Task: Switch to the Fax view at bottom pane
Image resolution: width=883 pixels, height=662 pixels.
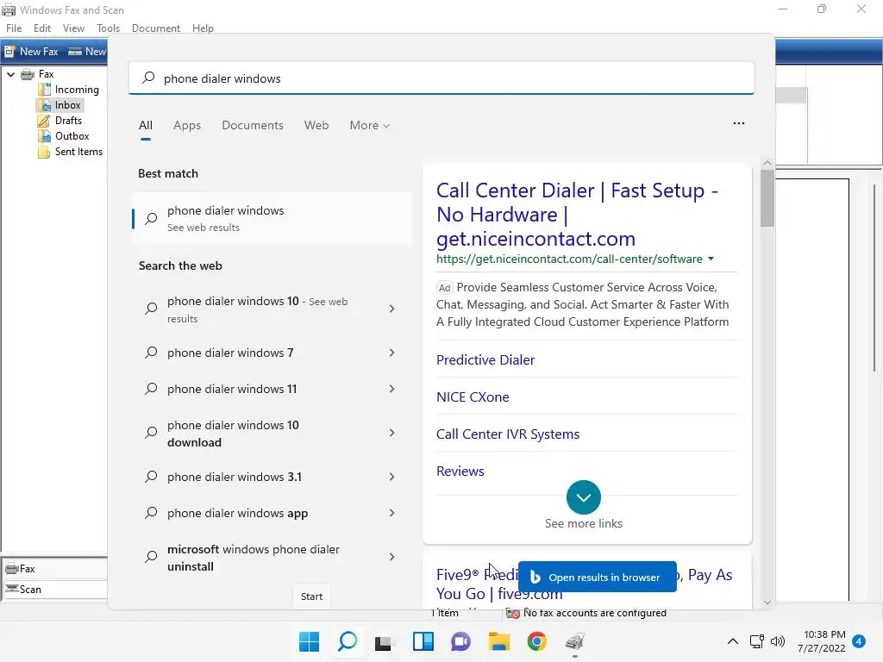Action: pyautogui.click(x=54, y=569)
